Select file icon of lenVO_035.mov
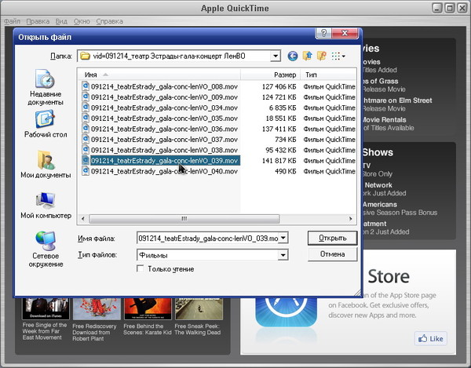The height and width of the screenshot is (368, 471). click(x=86, y=118)
